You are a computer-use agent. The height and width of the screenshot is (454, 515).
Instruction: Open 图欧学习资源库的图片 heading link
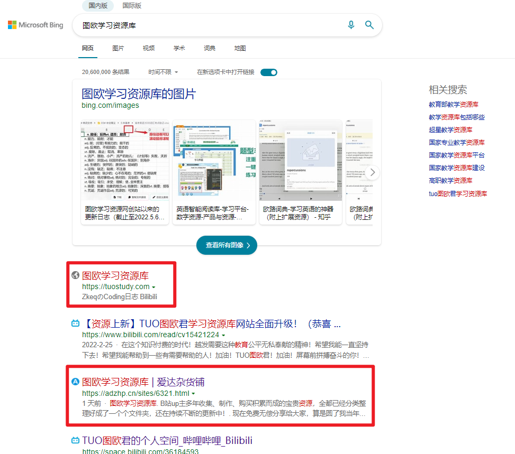pos(139,94)
